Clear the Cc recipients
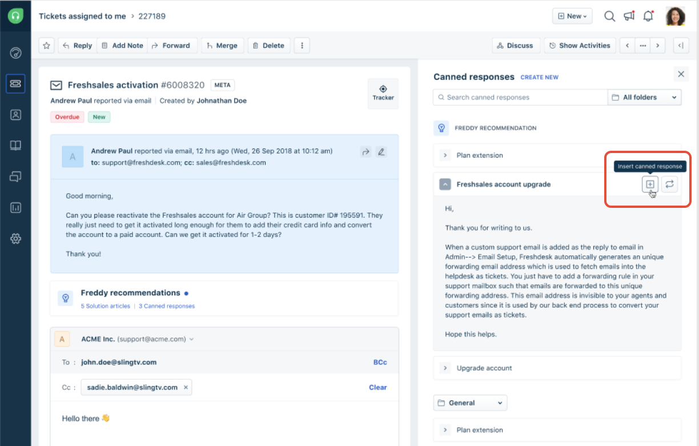 378,387
